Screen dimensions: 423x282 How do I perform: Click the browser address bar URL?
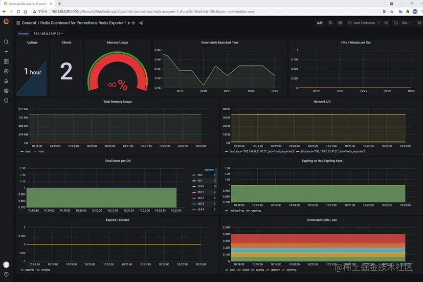(153, 12)
